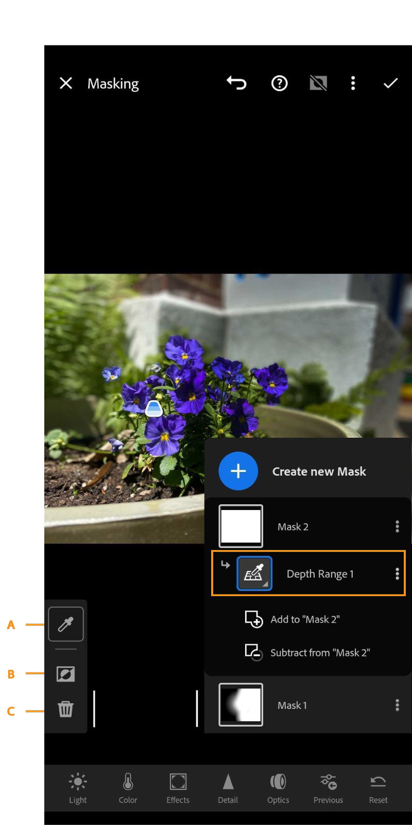This screenshot has width=412, height=825.
Task: Click the Depth Range 1 label
Action: pyautogui.click(x=320, y=574)
